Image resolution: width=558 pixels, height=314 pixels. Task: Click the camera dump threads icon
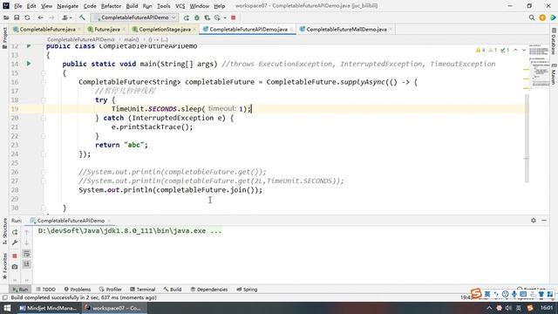click(15, 266)
